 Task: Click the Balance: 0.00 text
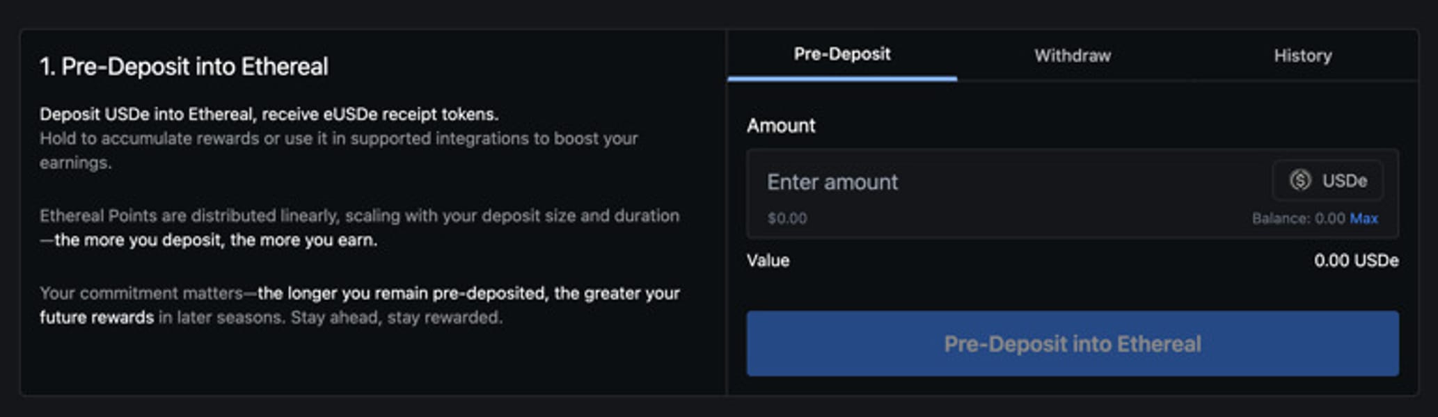click(x=1298, y=218)
